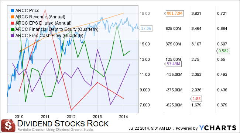Select the ARCC Price legend label
The image size is (240, 133).
point(27,11)
